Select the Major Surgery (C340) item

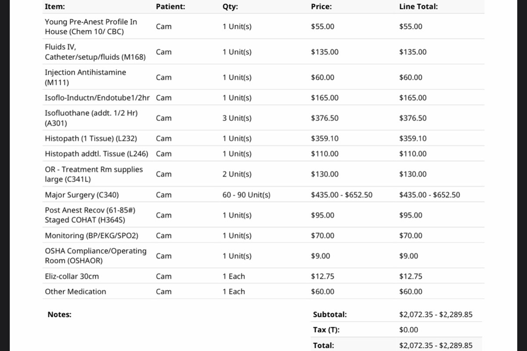click(82, 195)
